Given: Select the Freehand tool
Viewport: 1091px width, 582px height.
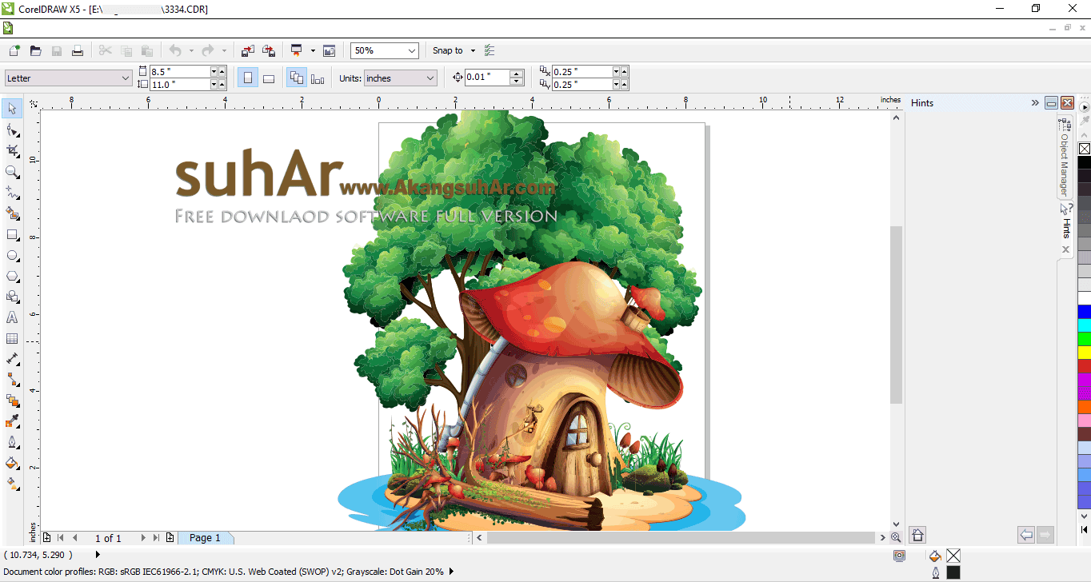Looking at the screenshot, I should (x=12, y=192).
